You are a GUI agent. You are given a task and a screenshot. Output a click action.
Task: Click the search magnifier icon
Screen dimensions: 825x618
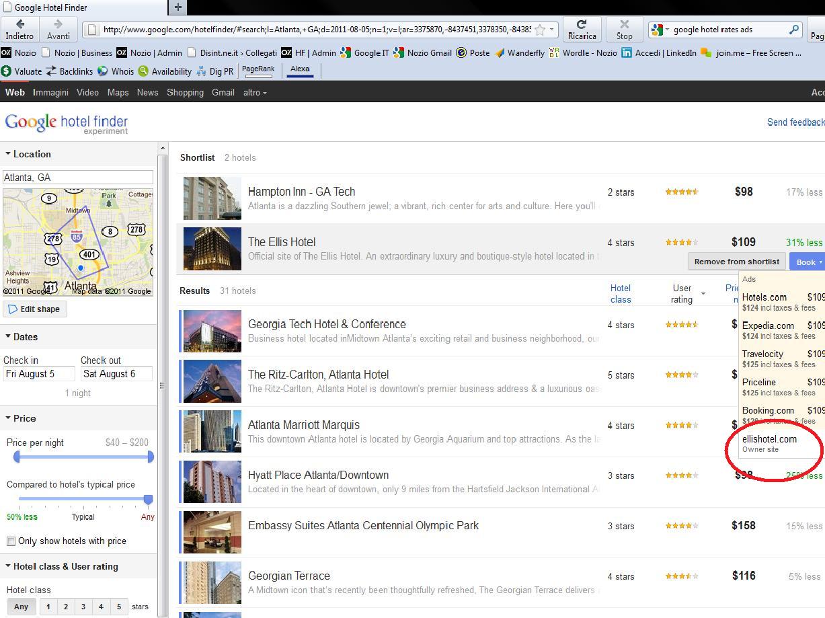click(794, 30)
